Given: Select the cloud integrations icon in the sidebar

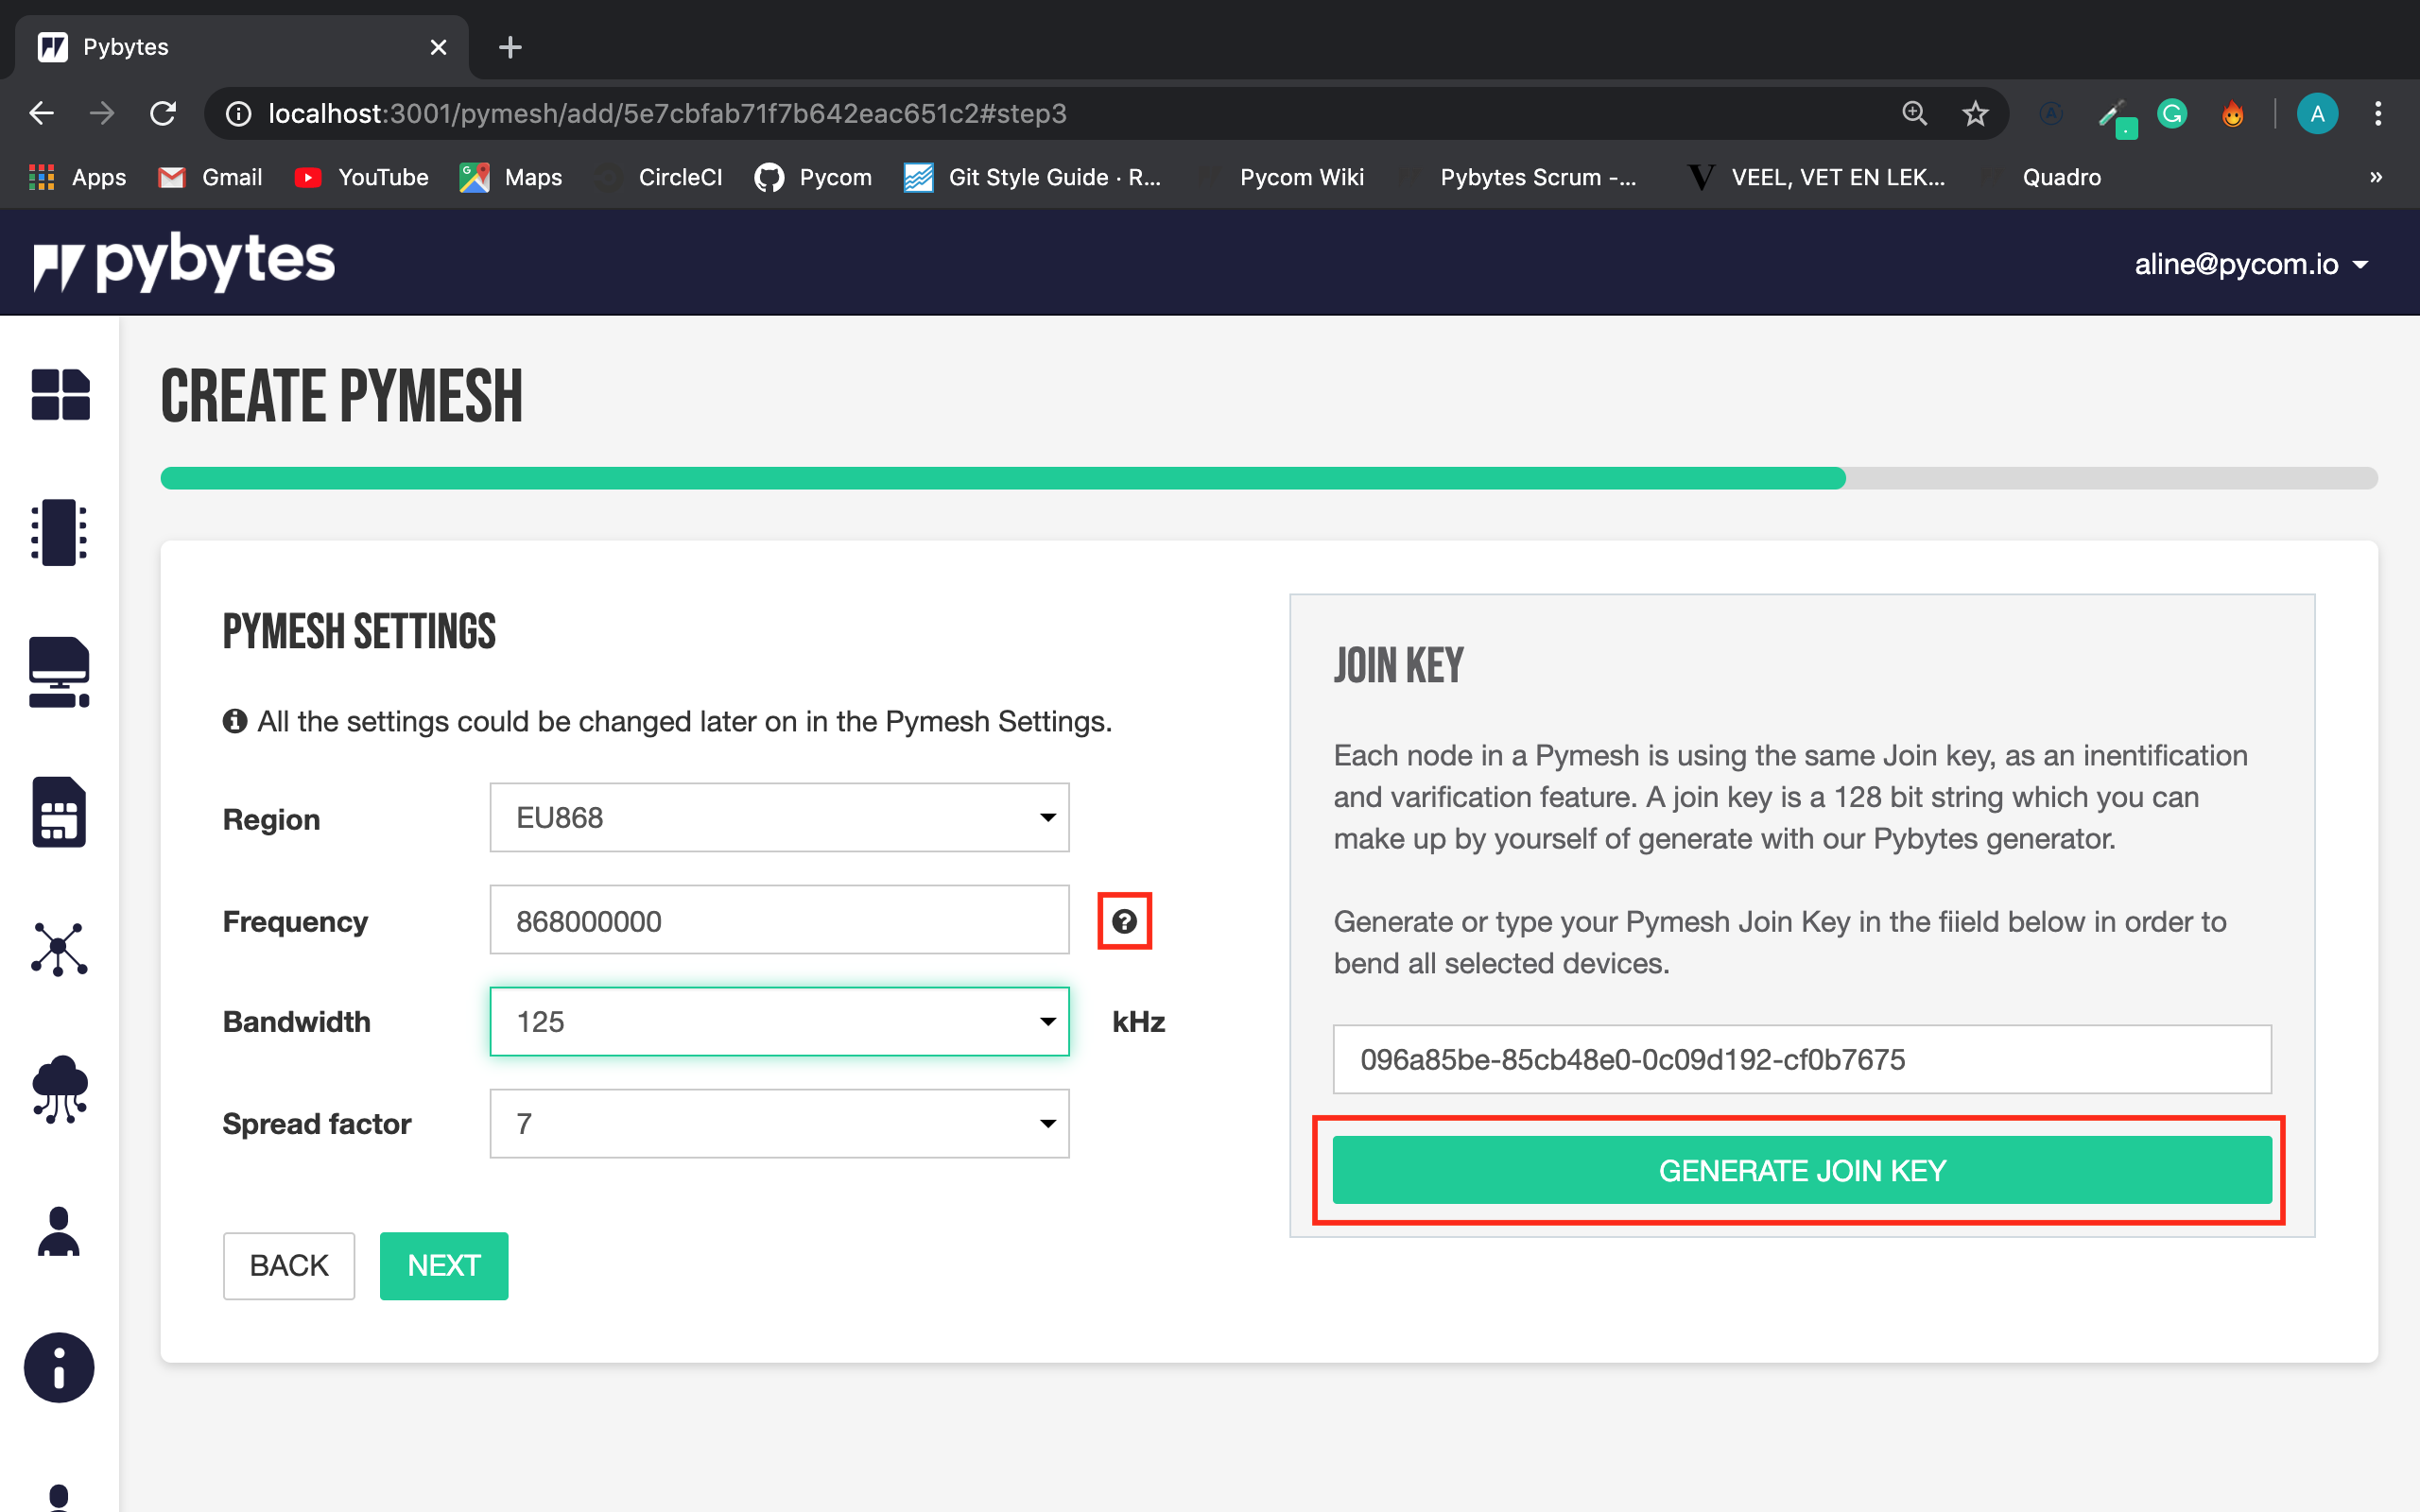Looking at the screenshot, I should click(58, 1090).
